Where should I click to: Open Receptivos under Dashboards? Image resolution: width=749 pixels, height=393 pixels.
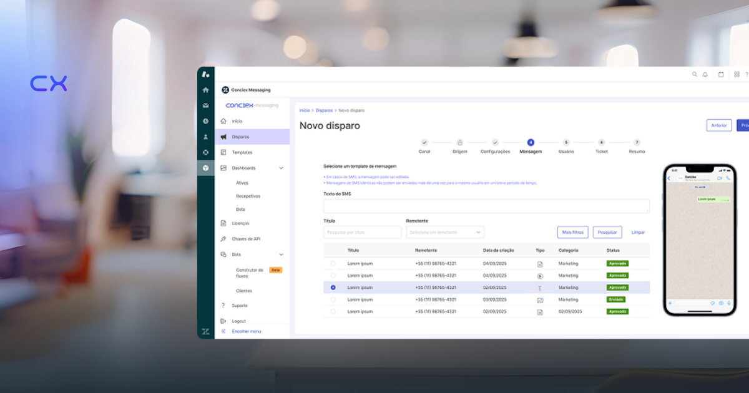(248, 196)
